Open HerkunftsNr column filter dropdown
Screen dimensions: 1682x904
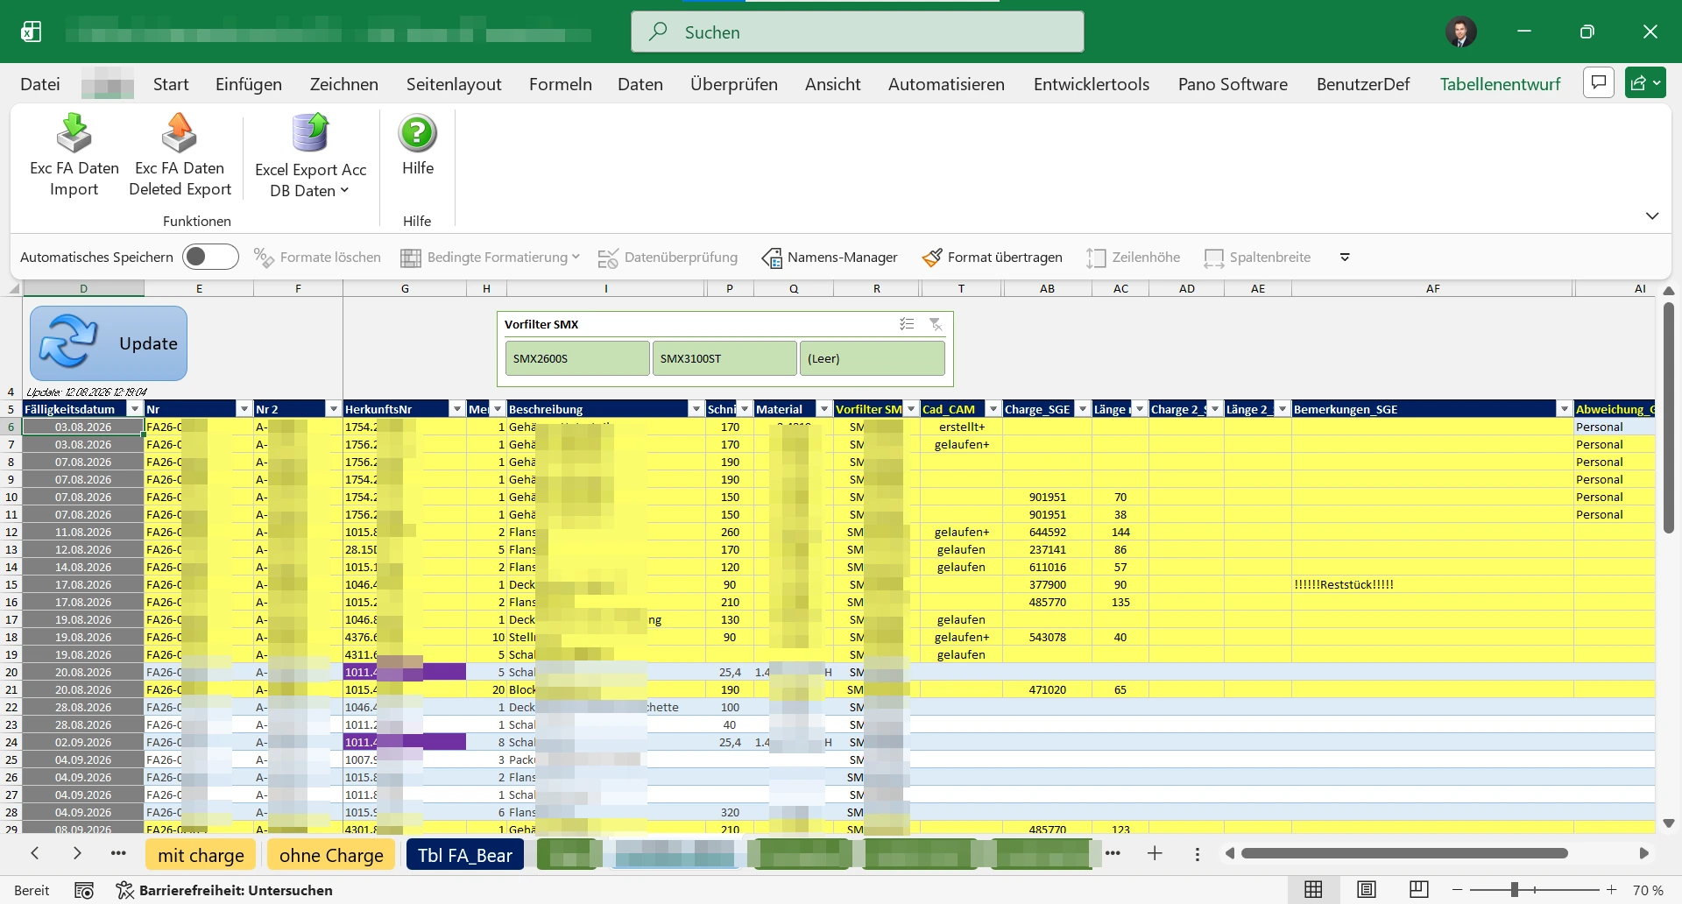tap(456, 409)
